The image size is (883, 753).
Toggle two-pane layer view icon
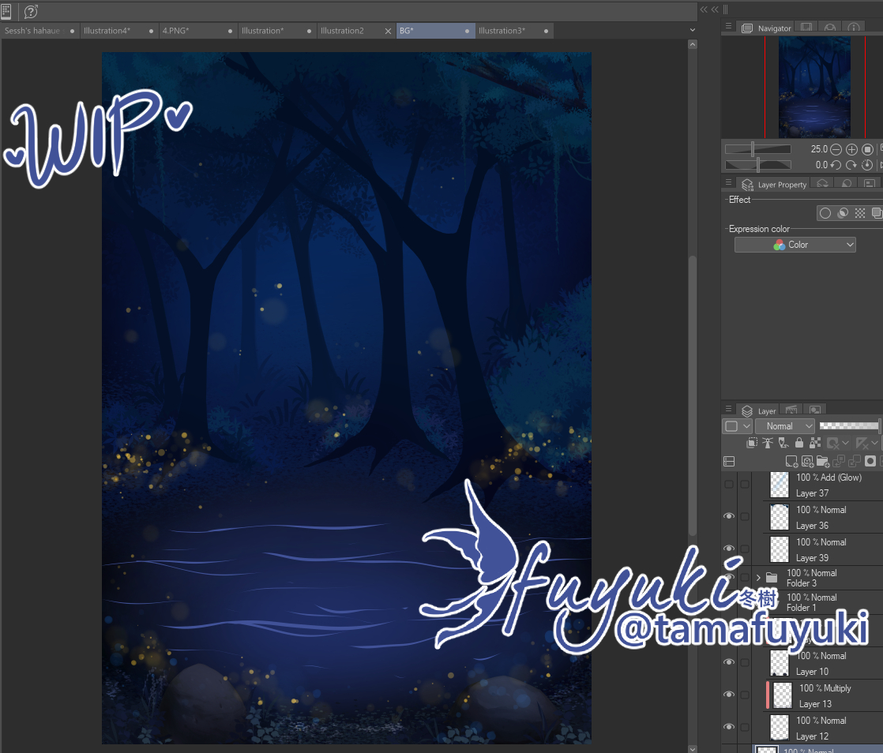tap(729, 462)
